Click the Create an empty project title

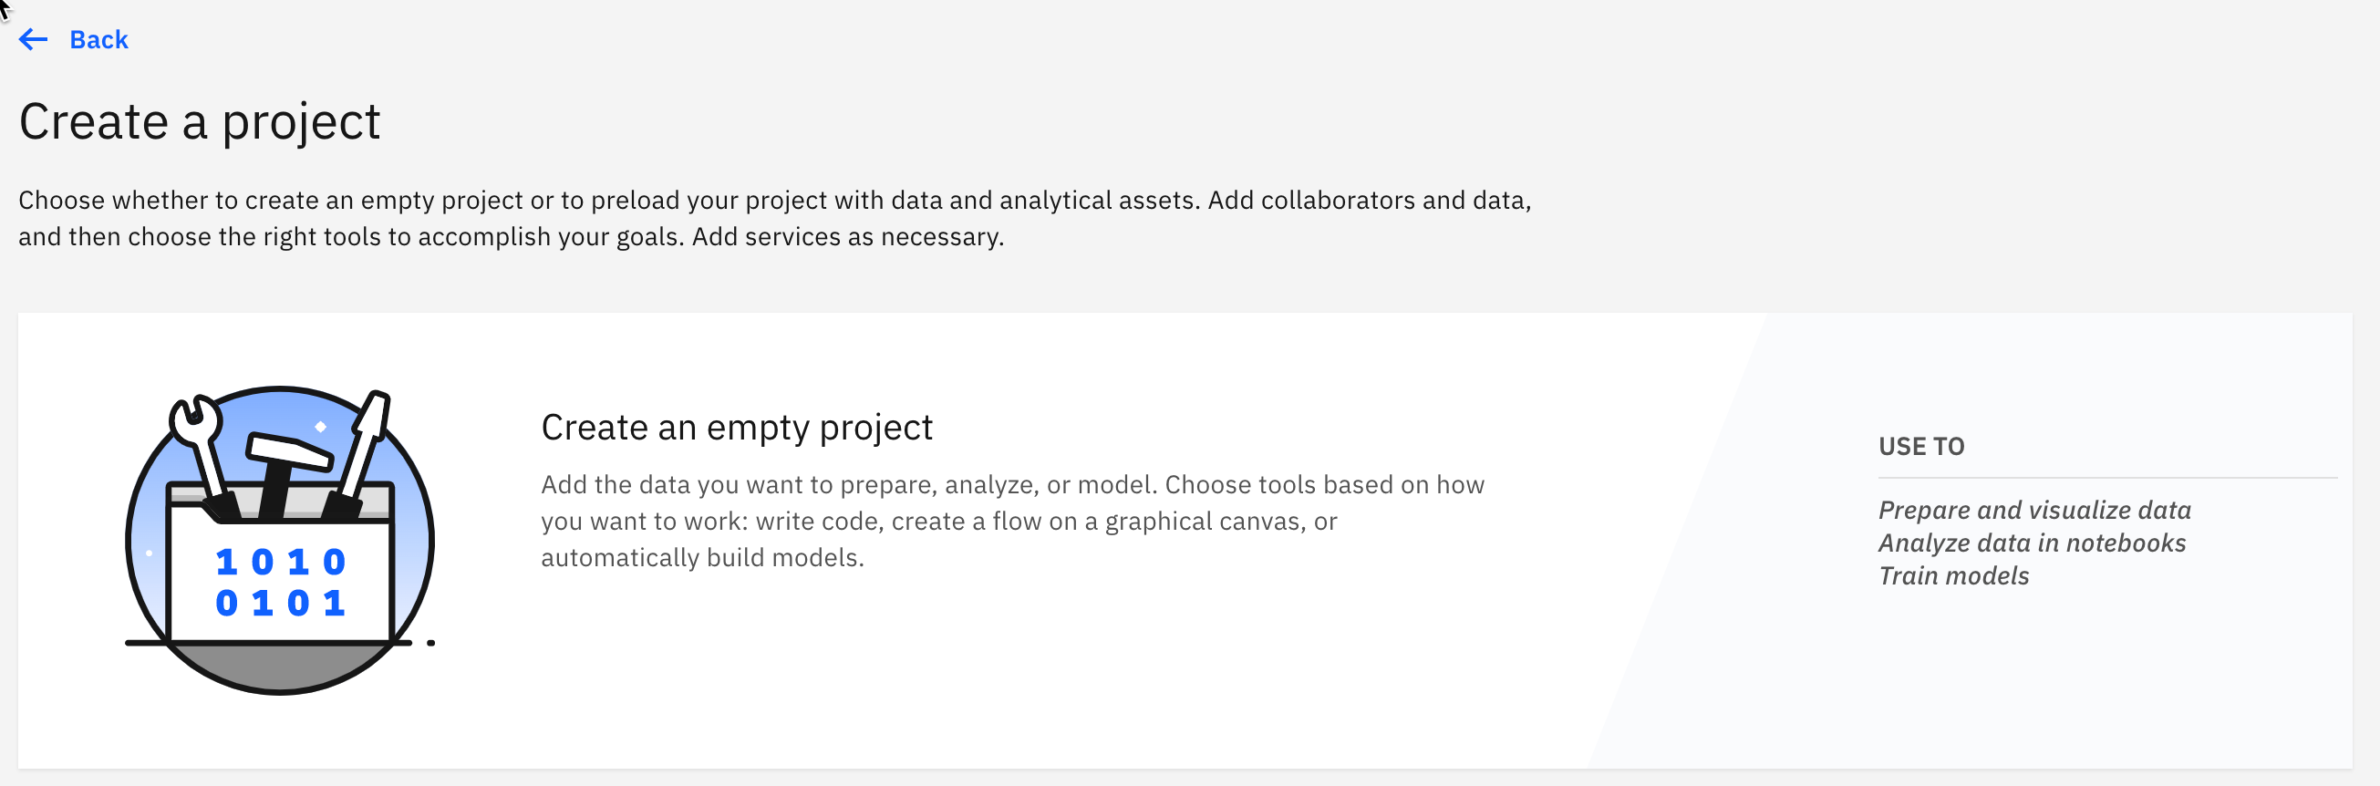click(x=738, y=427)
